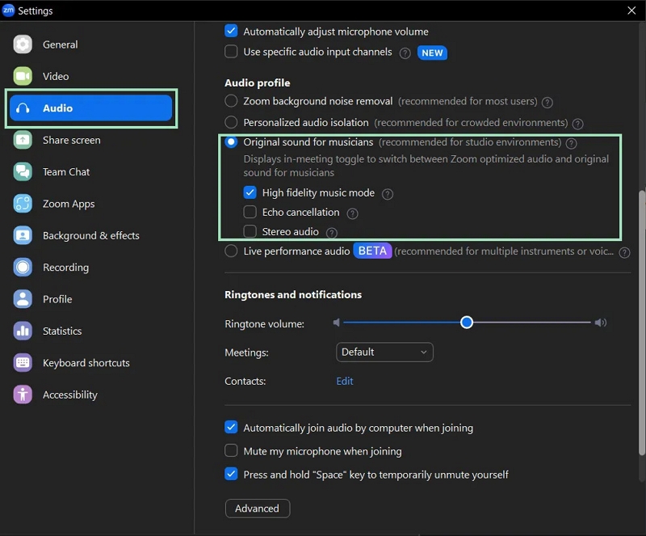The height and width of the screenshot is (536, 646).
Task: Click the Ringtone volume slider handle
Action: pos(467,323)
